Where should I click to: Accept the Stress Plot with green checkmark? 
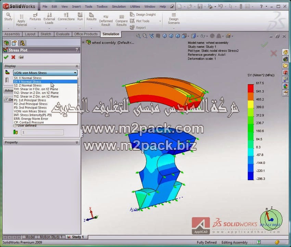coord(6,57)
